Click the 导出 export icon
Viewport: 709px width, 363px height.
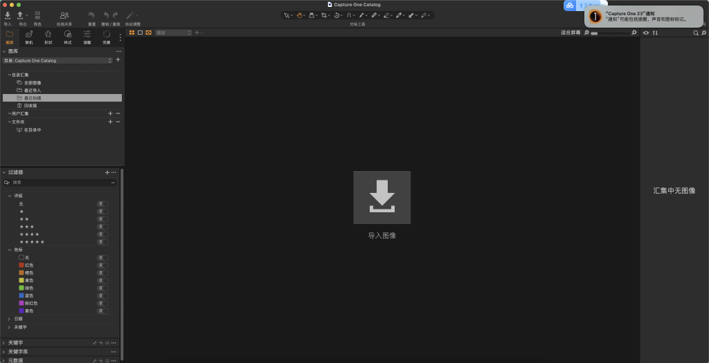pos(20,15)
